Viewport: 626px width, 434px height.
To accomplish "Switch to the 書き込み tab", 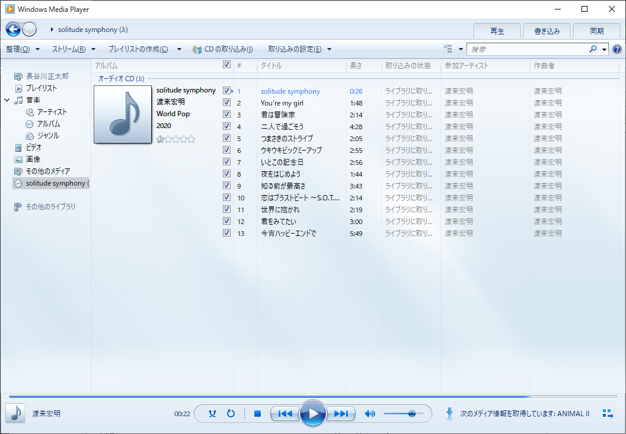I will 546,30.
